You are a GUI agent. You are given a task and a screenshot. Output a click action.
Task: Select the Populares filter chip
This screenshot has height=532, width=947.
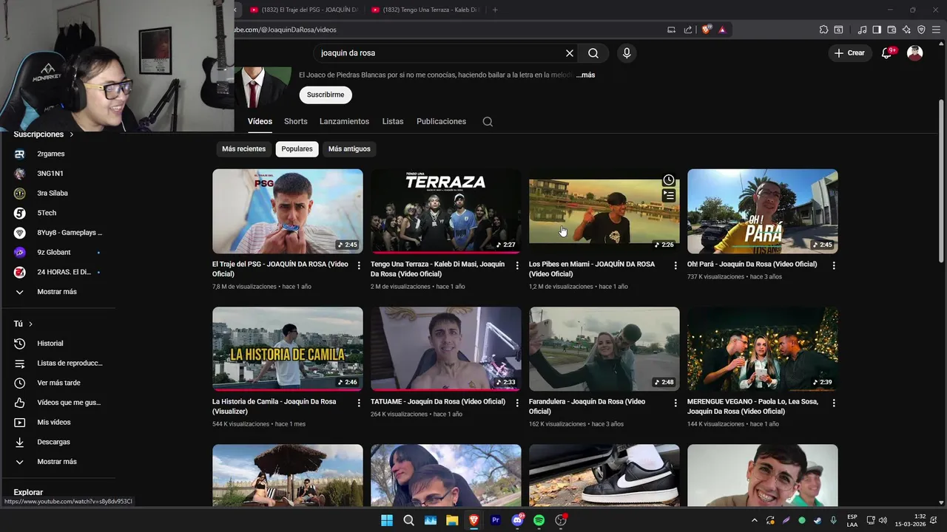click(x=297, y=149)
